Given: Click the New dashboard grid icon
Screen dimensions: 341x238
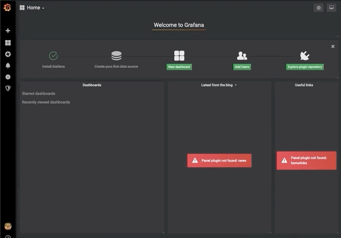Looking at the screenshot, I should 179,55.
